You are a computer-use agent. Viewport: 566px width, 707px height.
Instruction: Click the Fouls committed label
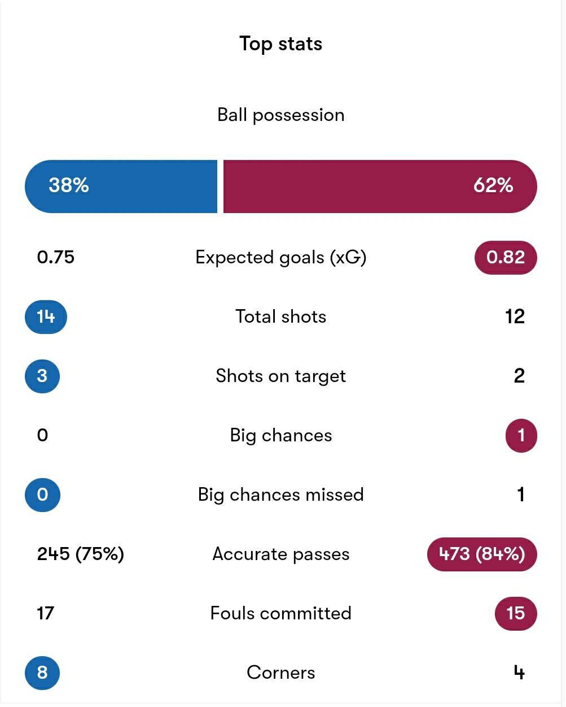(x=280, y=613)
